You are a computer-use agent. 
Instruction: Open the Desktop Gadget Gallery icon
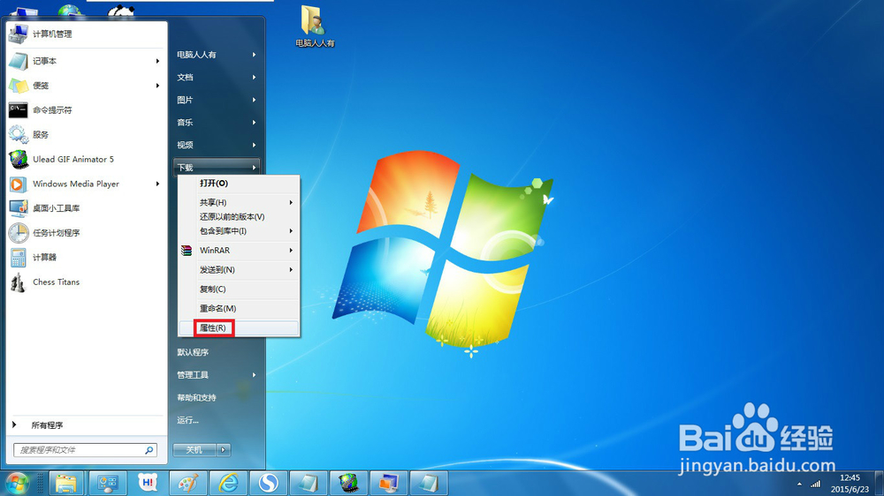coord(18,208)
